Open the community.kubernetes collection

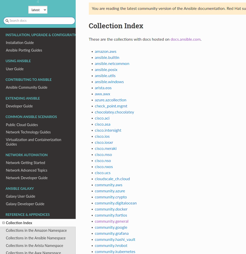[115, 252]
